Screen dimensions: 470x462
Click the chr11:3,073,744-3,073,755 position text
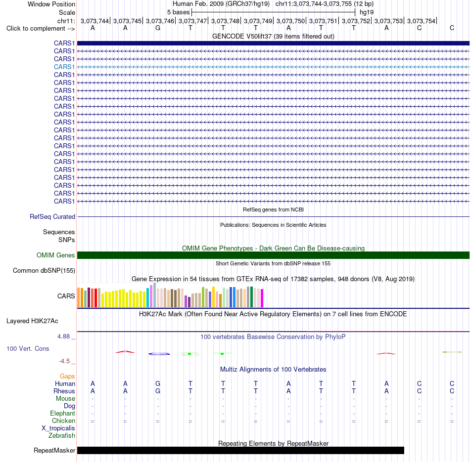tap(325, 4)
